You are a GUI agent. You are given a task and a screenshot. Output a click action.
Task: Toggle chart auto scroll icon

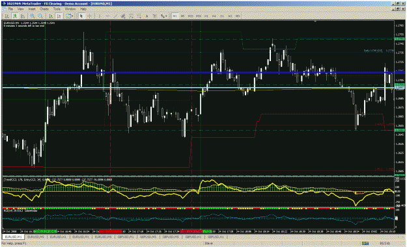tap(51, 16)
